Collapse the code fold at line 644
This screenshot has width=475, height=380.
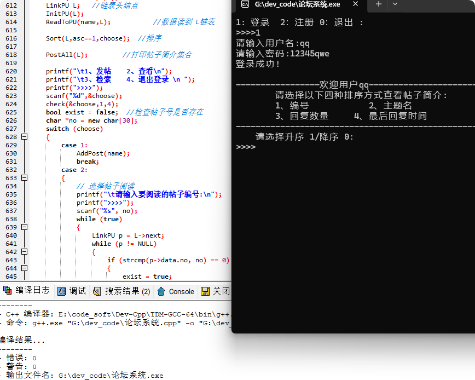(x=25, y=268)
